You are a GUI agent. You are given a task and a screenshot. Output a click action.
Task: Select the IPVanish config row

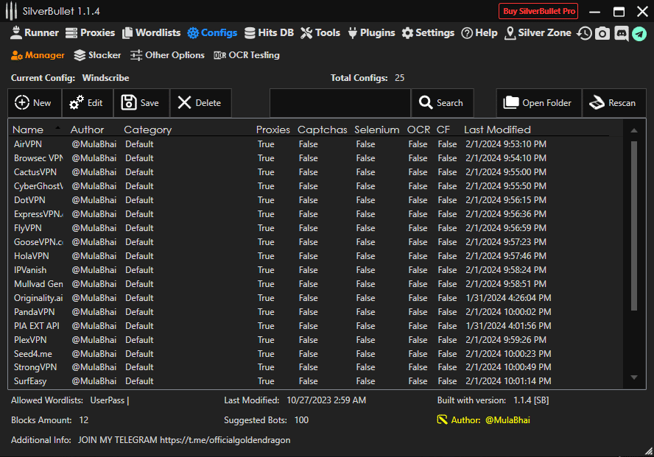pos(317,270)
